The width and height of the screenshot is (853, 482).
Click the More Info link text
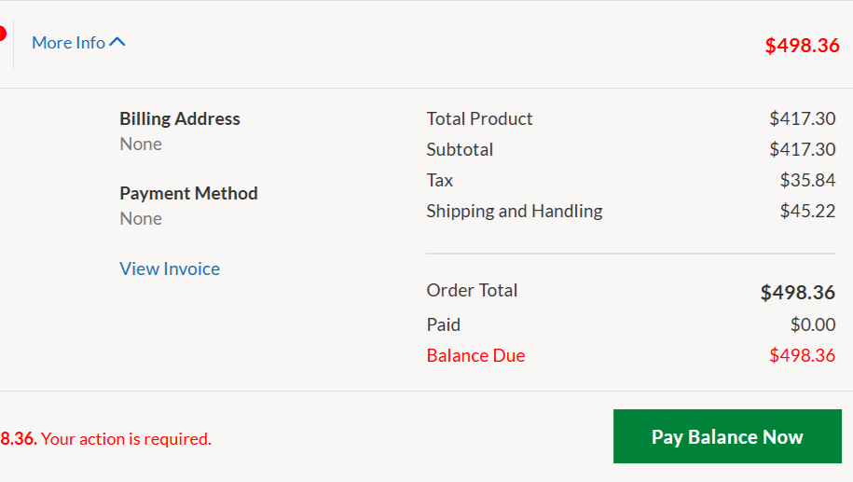tap(68, 43)
